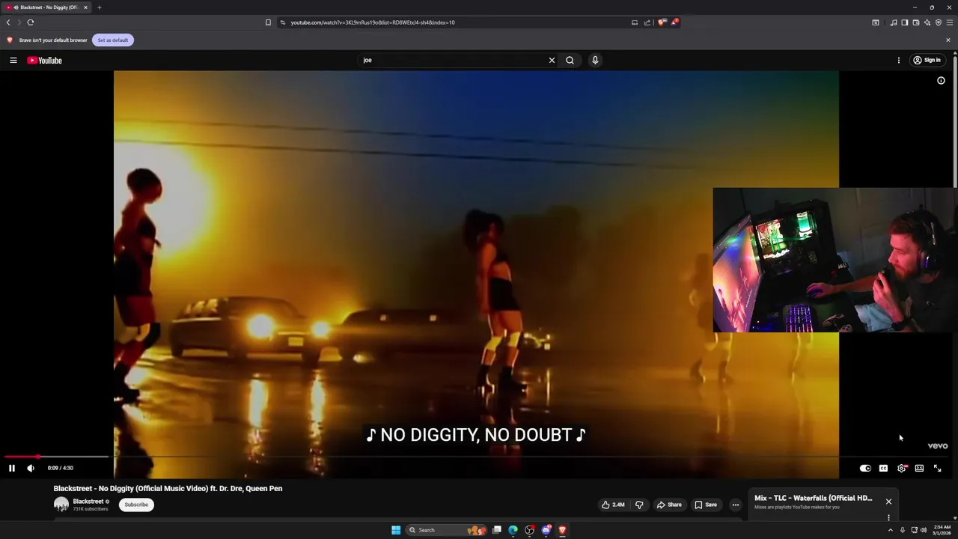Seek on the red video progress bar

point(21,456)
